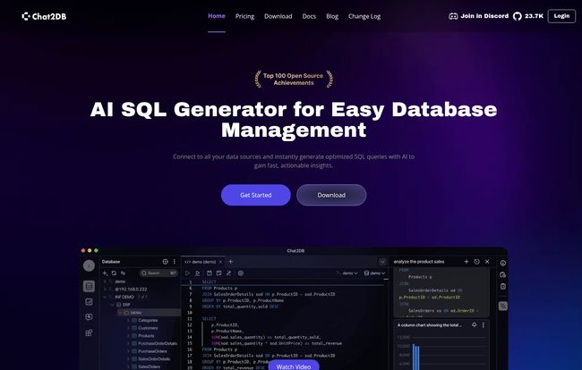Click the column chart in the chat panel
This screenshot has height=370, width=582.
click(x=441, y=351)
